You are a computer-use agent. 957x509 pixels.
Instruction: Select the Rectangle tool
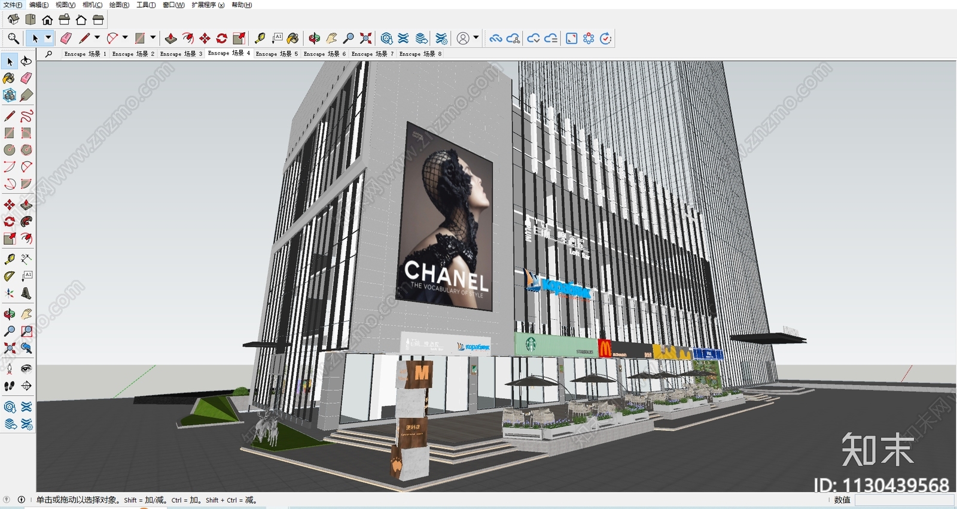tap(9, 133)
